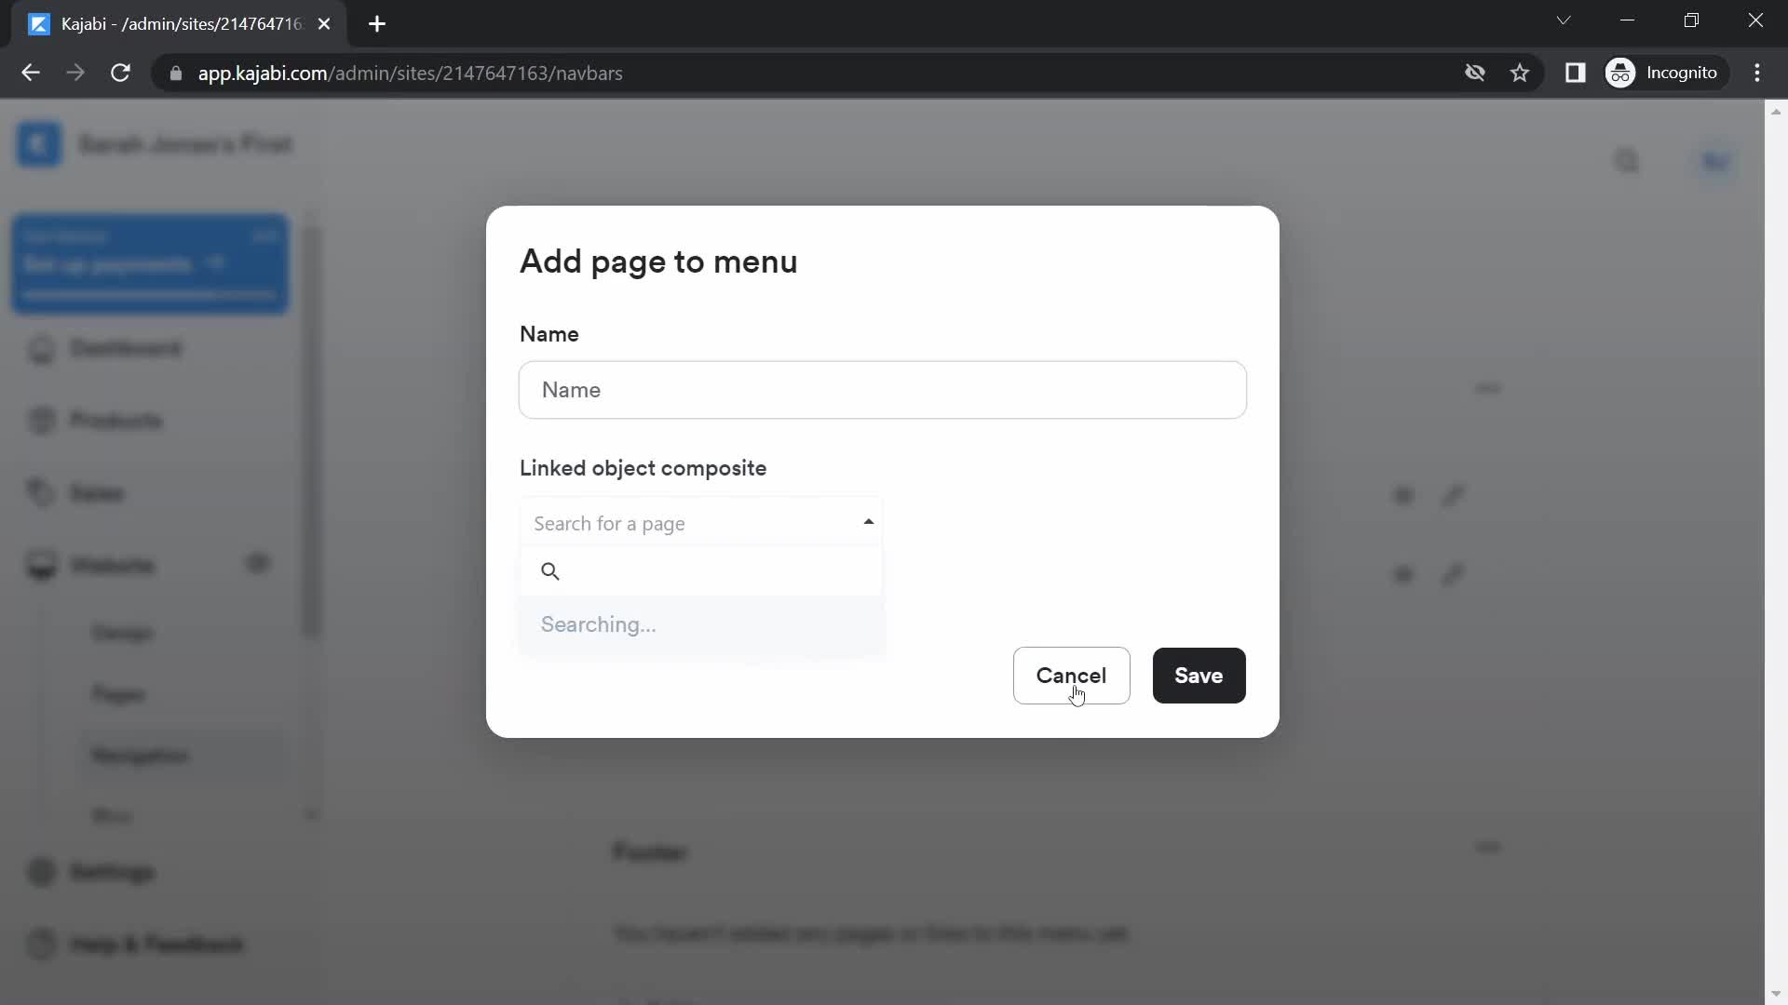Click the search icon in top right

point(1626,159)
